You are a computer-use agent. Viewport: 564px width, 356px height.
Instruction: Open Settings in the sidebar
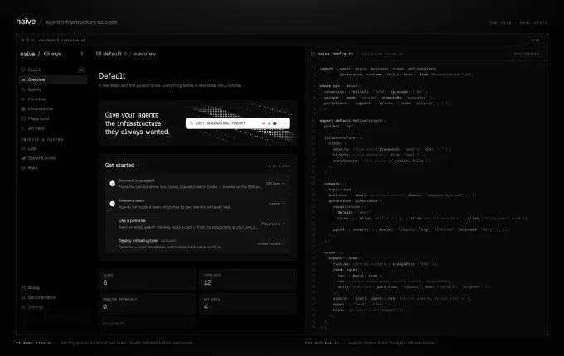(x=53, y=307)
